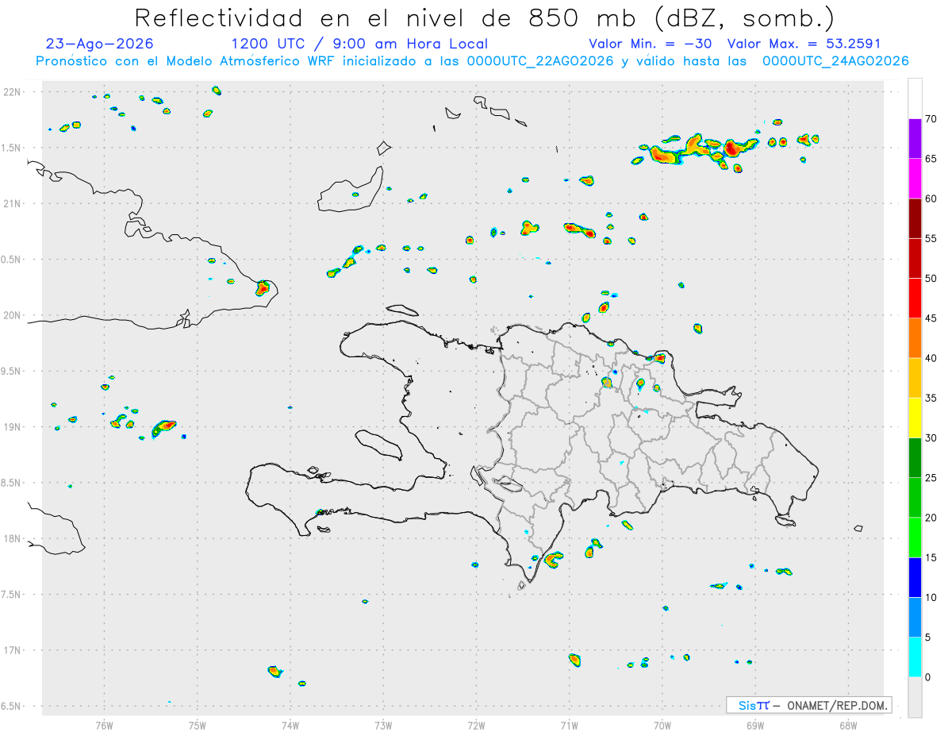Click the colorbar label "60"

tap(931, 198)
